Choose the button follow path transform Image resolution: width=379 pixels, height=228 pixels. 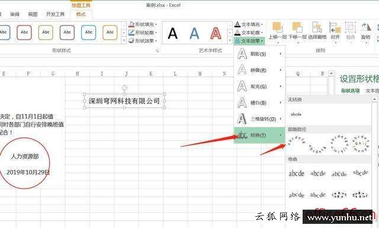coord(361,144)
